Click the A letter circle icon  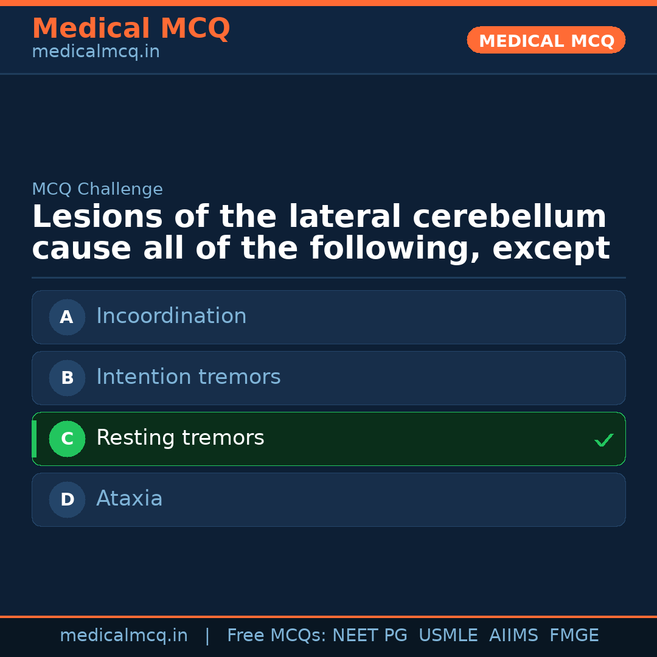(67, 317)
